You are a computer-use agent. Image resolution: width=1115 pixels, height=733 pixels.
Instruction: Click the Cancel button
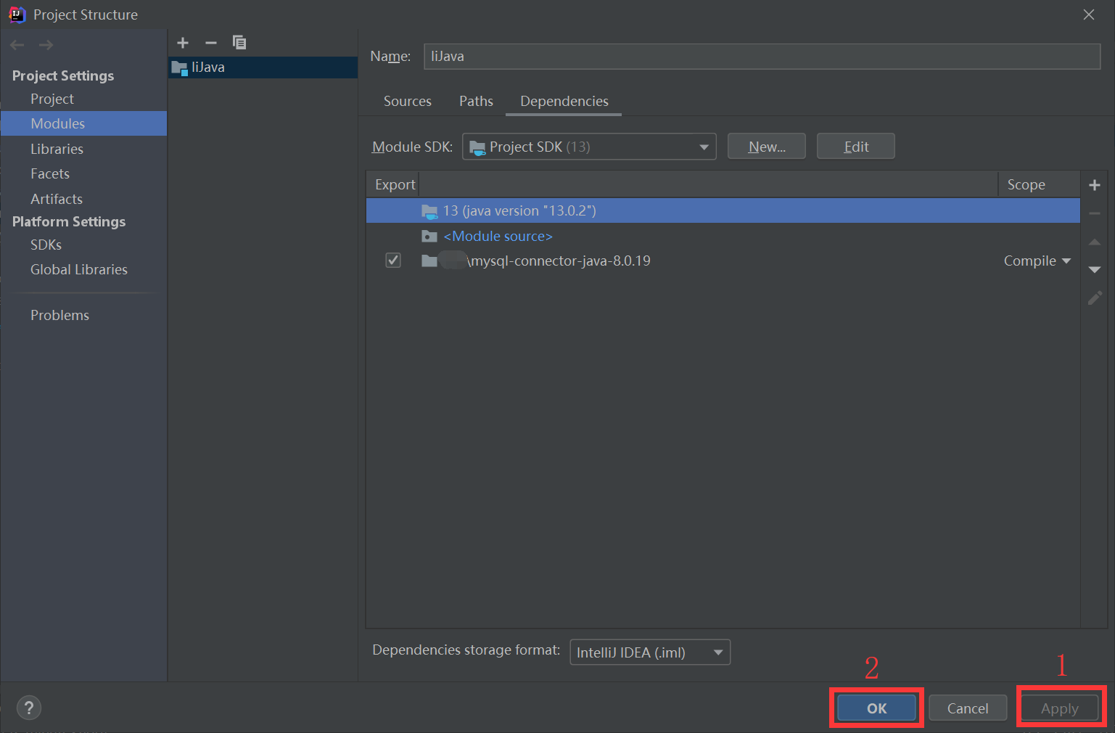tap(968, 708)
